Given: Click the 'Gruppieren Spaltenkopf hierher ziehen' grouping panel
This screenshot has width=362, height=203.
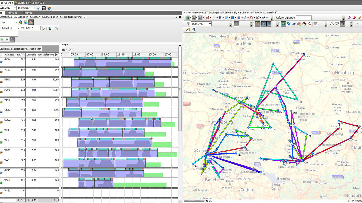Looking at the screenshot, I should pyautogui.click(x=21, y=49).
